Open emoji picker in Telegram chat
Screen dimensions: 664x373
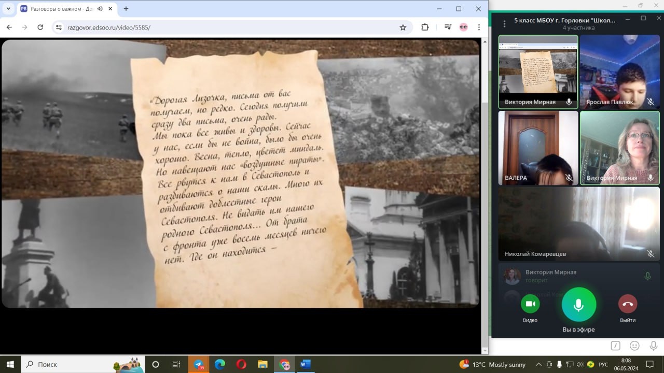click(634, 346)
